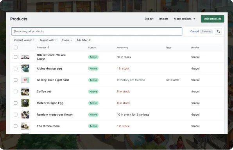Screen dimensions: 233x150
Task: Click the 0 in stock inventory text
Action: point(123,103)
